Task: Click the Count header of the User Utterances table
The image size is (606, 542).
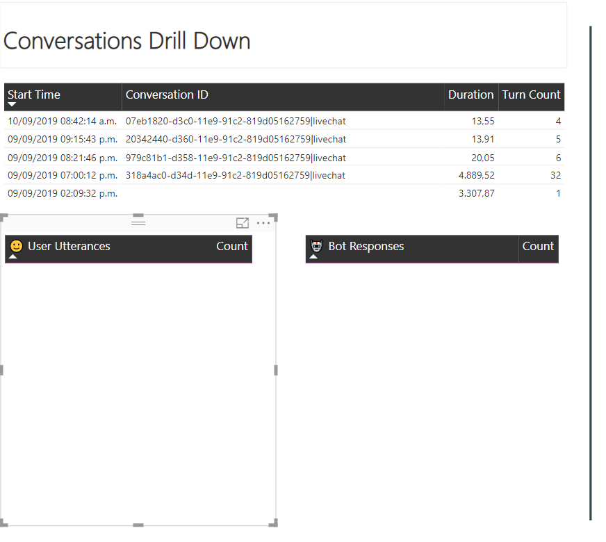Action: 232,246
